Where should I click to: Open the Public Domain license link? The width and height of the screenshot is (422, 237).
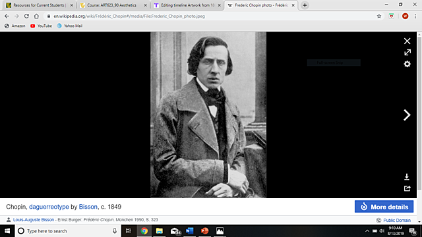tap(397, 220)
